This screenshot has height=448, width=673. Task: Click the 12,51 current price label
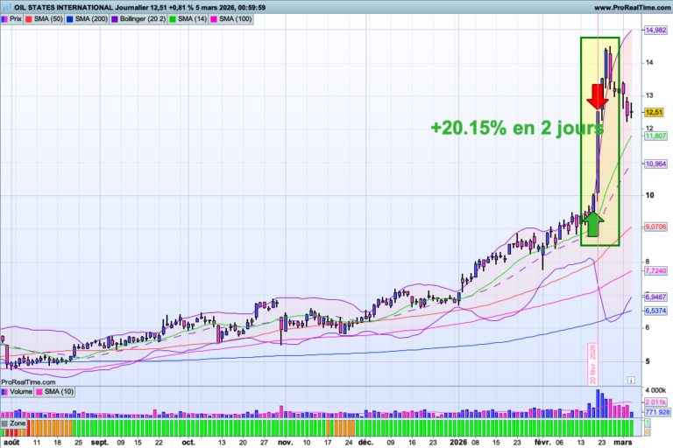[x=653, y=112]
